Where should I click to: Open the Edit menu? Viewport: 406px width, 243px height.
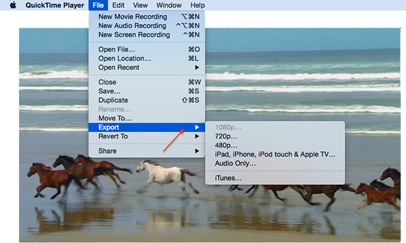[x=118, y=5]
